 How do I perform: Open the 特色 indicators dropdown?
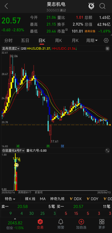pos(10,199)
